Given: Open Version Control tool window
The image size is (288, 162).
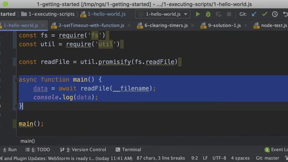Looking at the screenshot, I should 83,150.
